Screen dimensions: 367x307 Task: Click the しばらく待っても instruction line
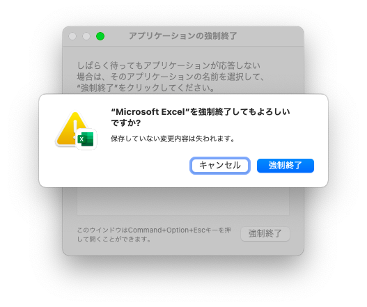pos(169,65)
